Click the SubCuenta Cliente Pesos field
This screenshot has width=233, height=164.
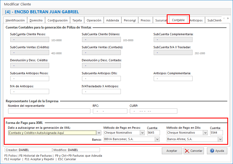[30, 39]
